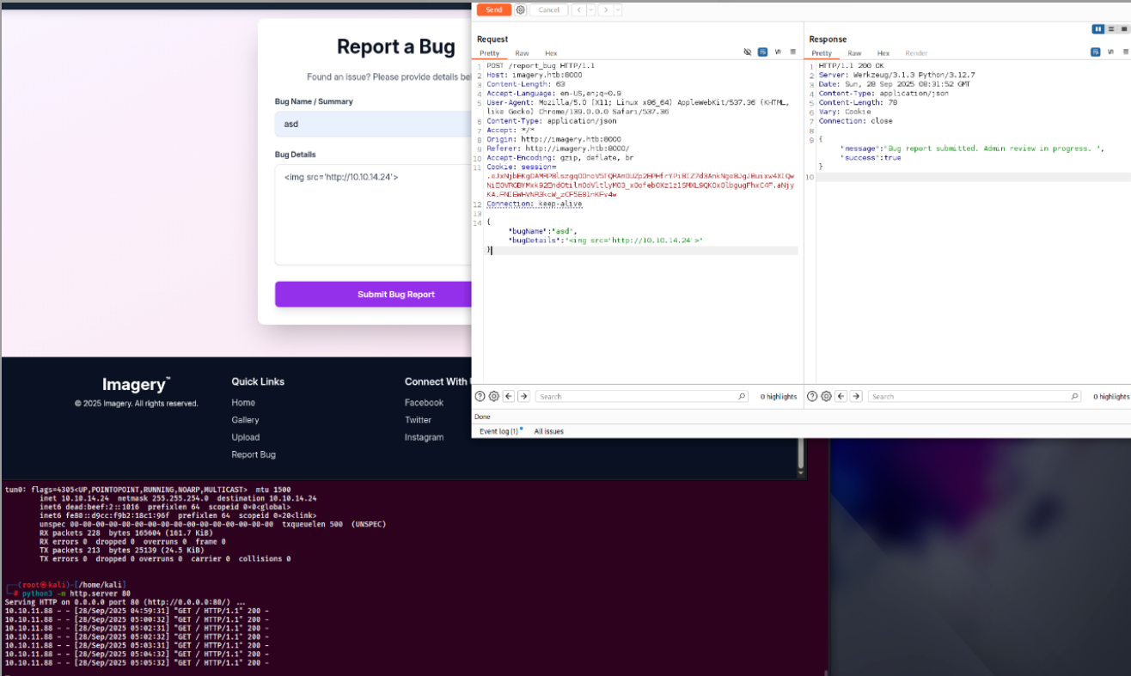
Task: Click the 'Serving HTTP on 0.0.0.0 port 80' terminal line
Action: pos(125,602)
